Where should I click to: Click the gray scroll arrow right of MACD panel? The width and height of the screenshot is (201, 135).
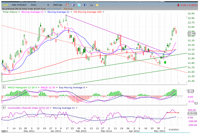(x=196, y=103)
